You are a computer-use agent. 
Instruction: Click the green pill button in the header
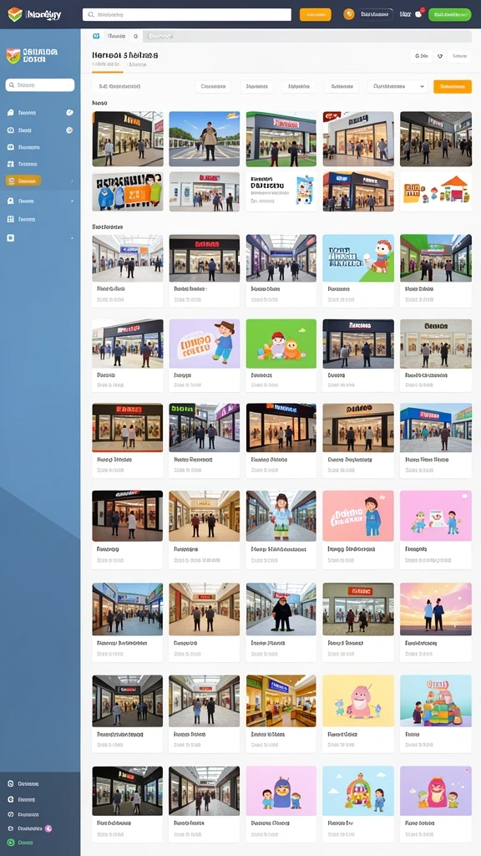click(449, 15)
